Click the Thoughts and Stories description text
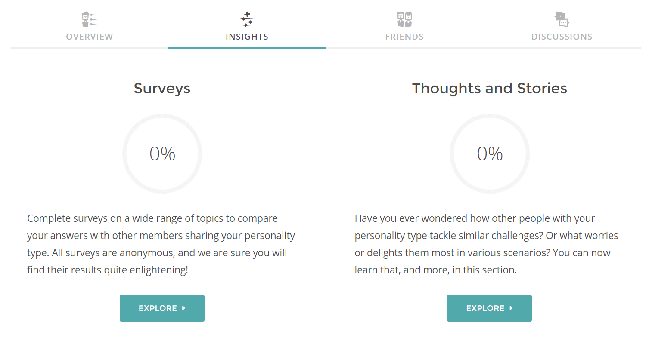The width and height of the screenshot is (649, 341). pos(487,244)
